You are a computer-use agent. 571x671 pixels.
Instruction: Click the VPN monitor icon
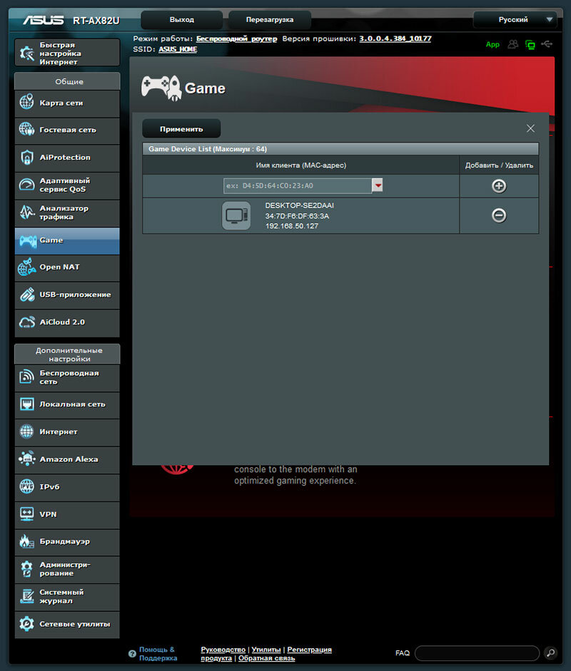[x=26, y=514]
